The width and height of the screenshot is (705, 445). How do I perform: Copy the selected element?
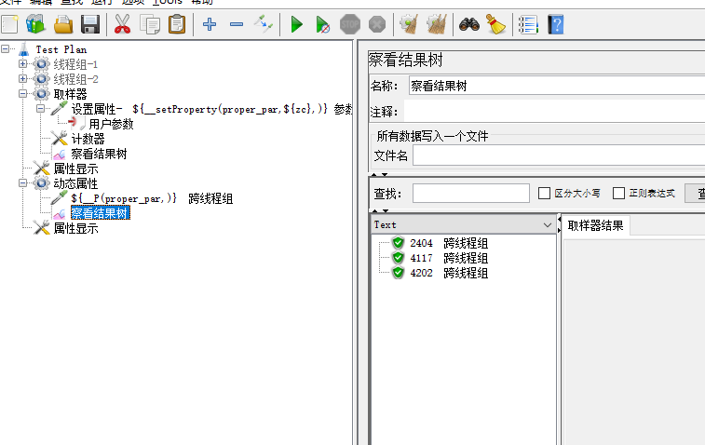tap(150, 24)
